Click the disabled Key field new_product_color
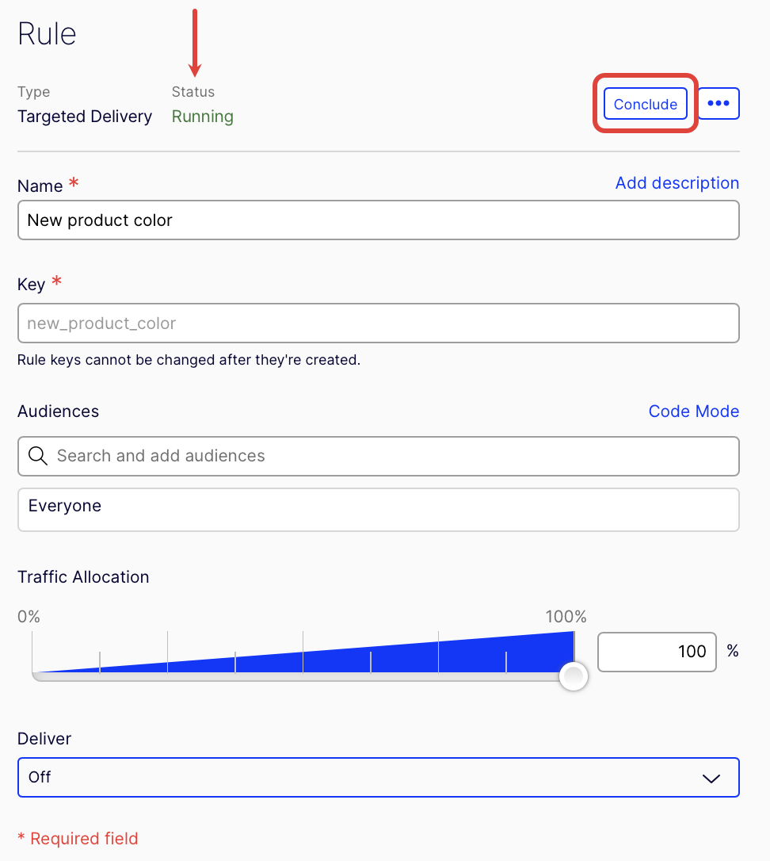Screen dimensions: 770x861 pos(378,323)
